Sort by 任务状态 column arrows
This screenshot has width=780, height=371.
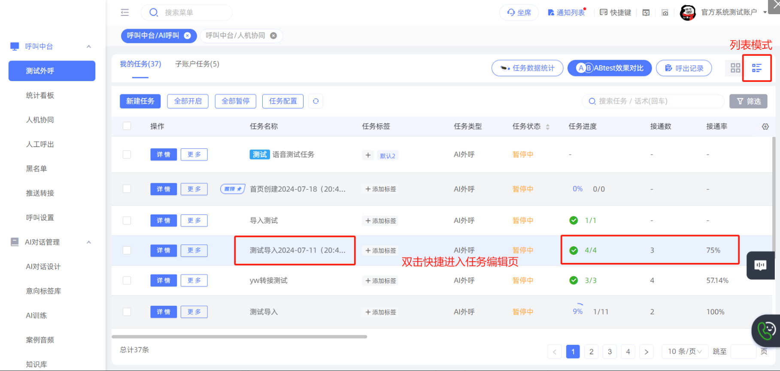547,127
